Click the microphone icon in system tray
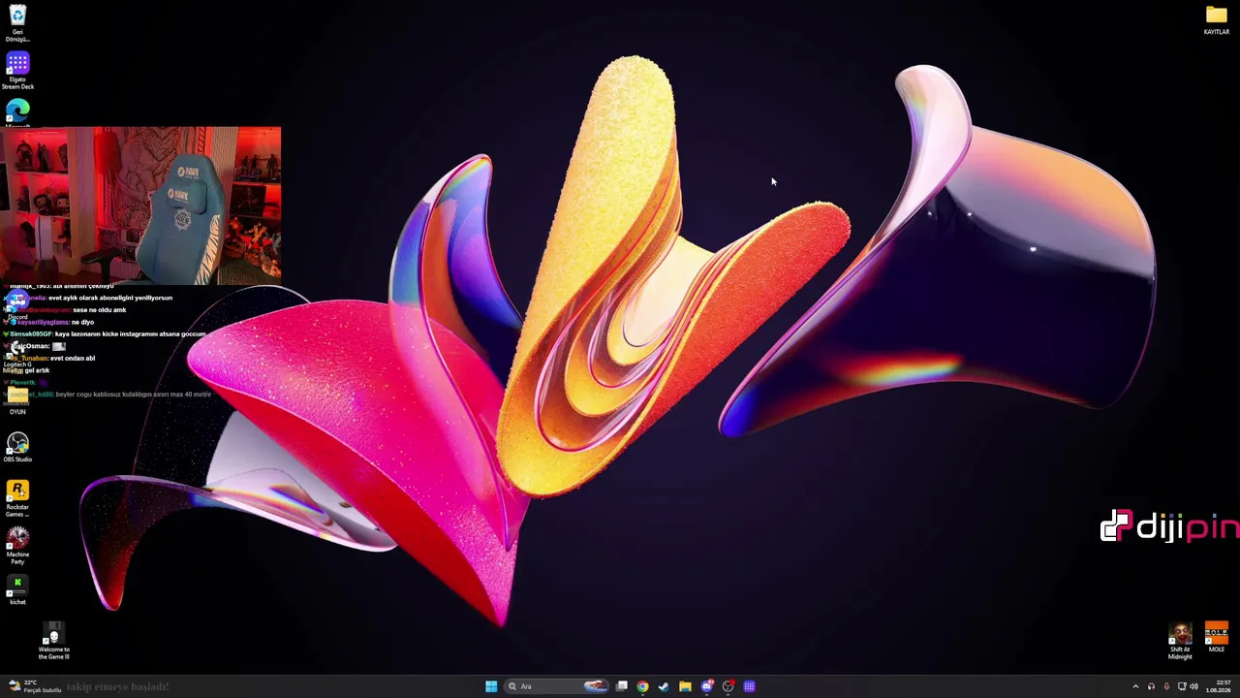1240x698 pixels. click(x=1166, y=686)
